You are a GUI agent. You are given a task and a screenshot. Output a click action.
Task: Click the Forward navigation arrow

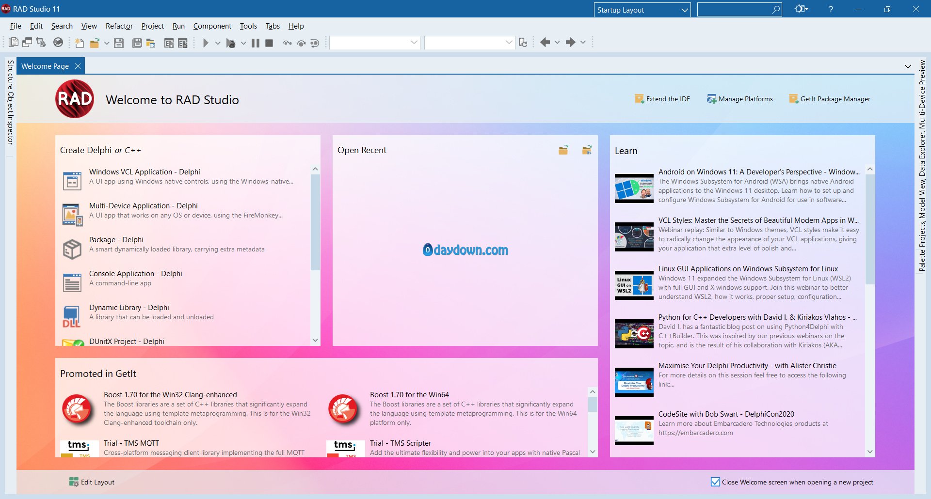pyautogui.click(x=570, y=43)
